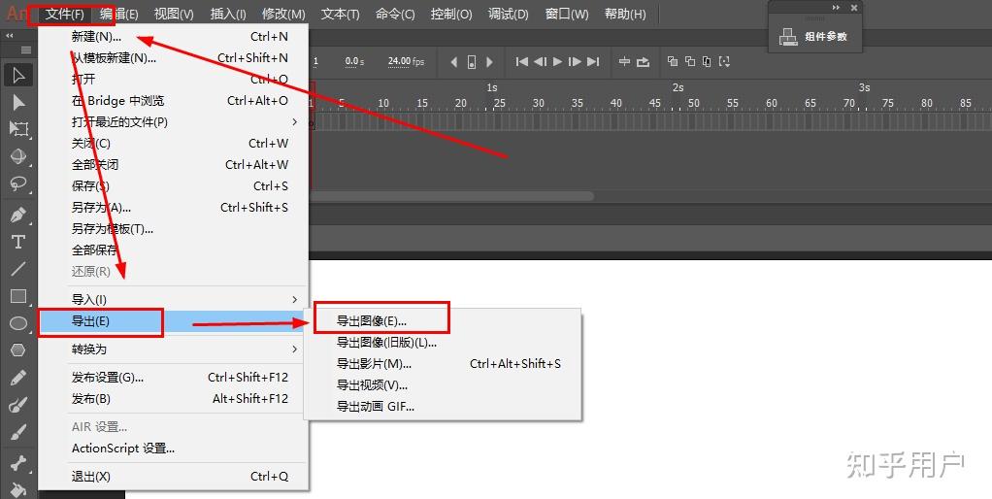Choose 导出图像(E)... from export submenu

[443, 321]
